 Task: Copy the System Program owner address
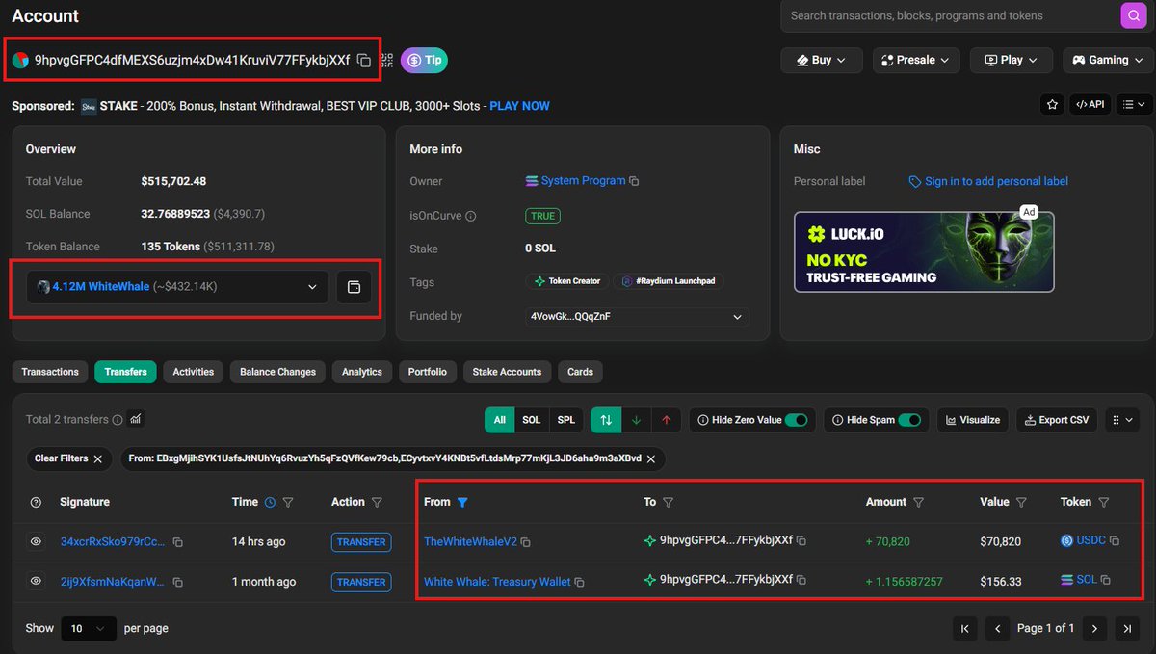click(634, 181)
